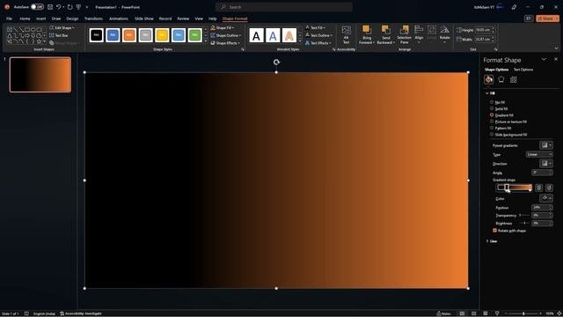
Task: Open the Slide Show tab
Action: point(144,18)
